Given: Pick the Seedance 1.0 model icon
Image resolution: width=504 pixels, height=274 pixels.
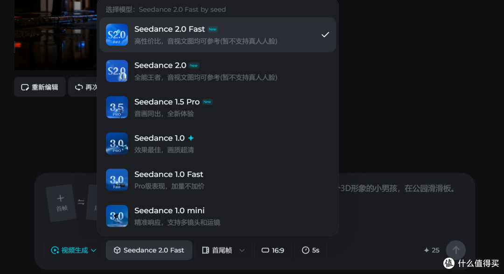Looking at the screenshot, I should pos(117,143).
